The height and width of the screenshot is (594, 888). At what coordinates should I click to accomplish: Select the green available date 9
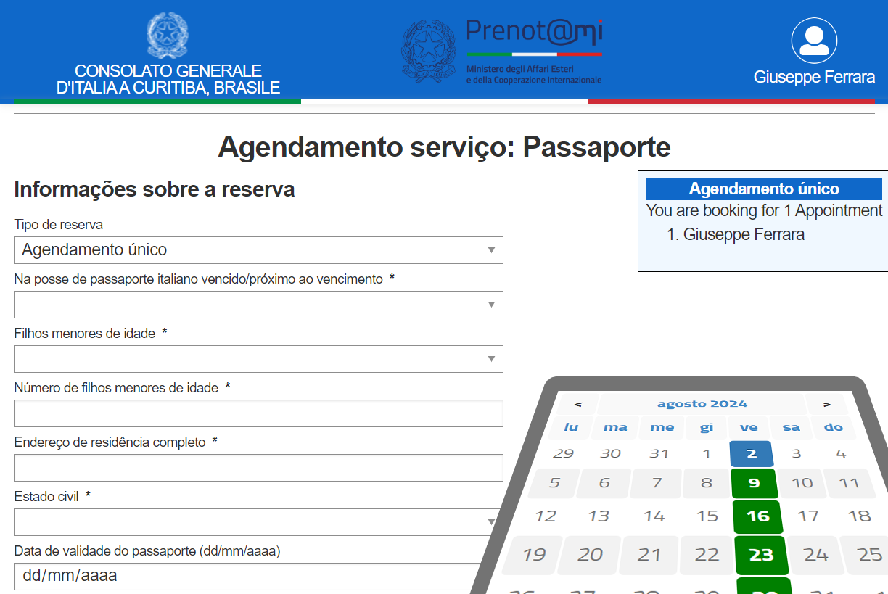coord(755,483)
